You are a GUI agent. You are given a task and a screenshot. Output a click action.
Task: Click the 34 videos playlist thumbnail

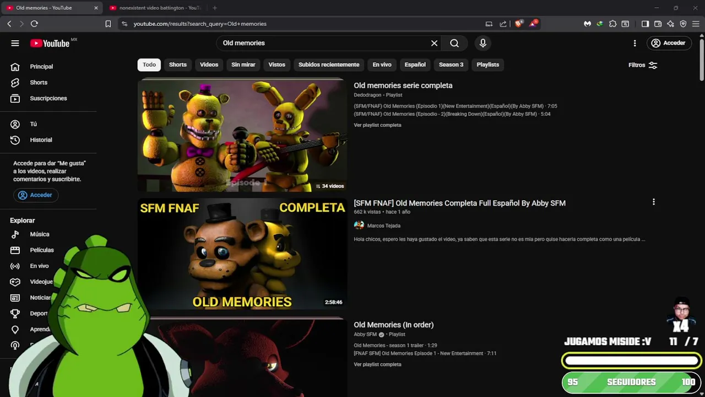point(242,135)
